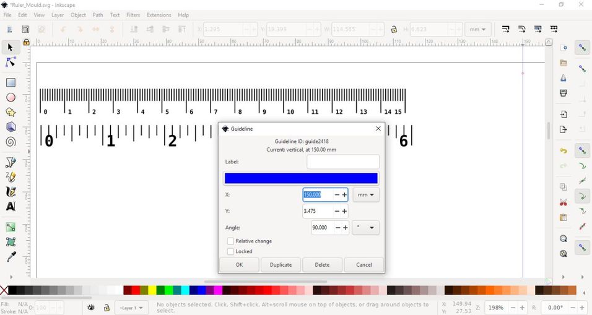Select the Gradient tool
The image size is (592, 315).
click(x=11, y=227)
